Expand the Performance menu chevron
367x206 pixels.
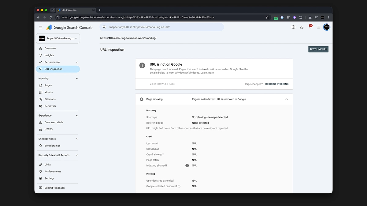(77, 62)
